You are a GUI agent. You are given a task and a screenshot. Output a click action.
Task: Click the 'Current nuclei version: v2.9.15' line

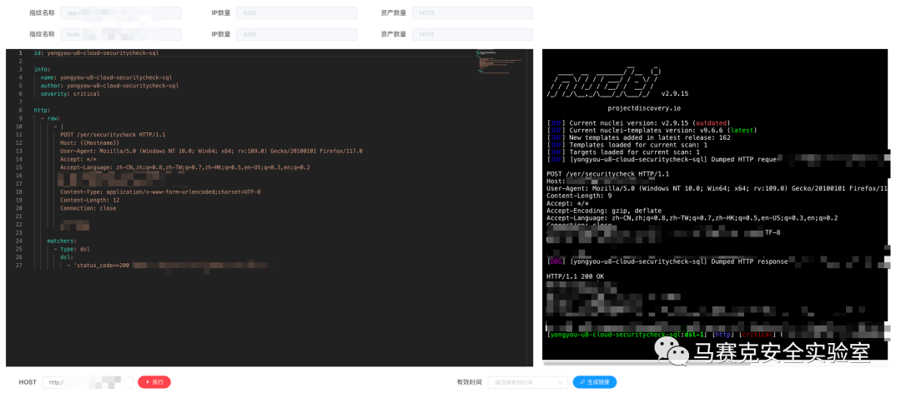point(639,122)
